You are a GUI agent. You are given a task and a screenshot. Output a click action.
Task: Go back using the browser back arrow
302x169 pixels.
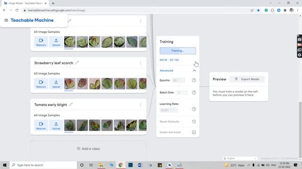coord(4,10)
